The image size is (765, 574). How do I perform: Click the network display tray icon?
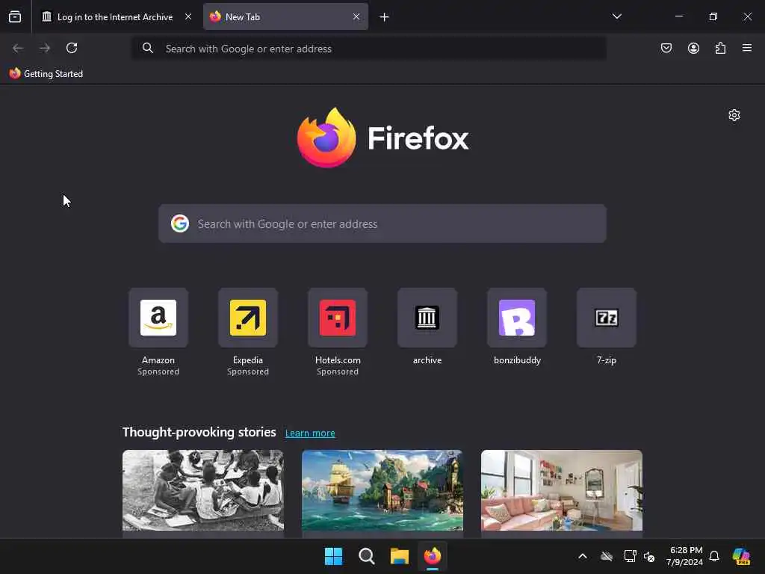(x=630, y=556)
